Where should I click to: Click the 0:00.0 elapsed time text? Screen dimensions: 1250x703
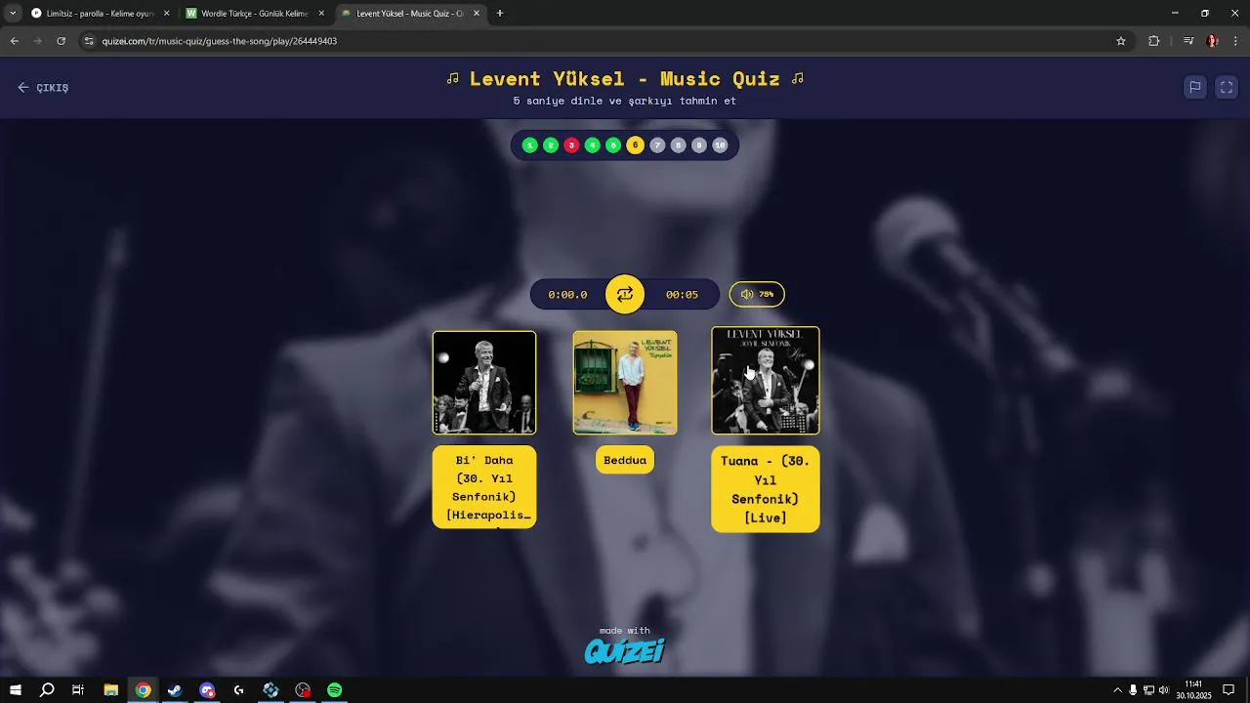[x=567, y=295]
